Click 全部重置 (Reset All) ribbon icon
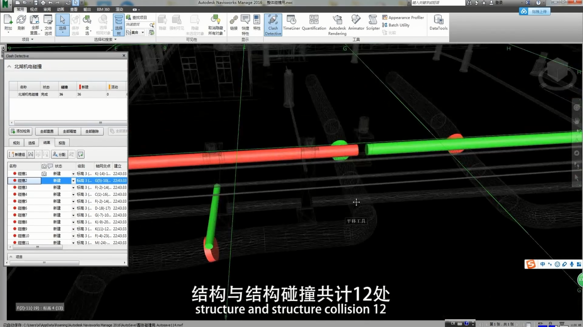Image resolution: width=583 pixels, height=327 pixels. coord(35,25)
